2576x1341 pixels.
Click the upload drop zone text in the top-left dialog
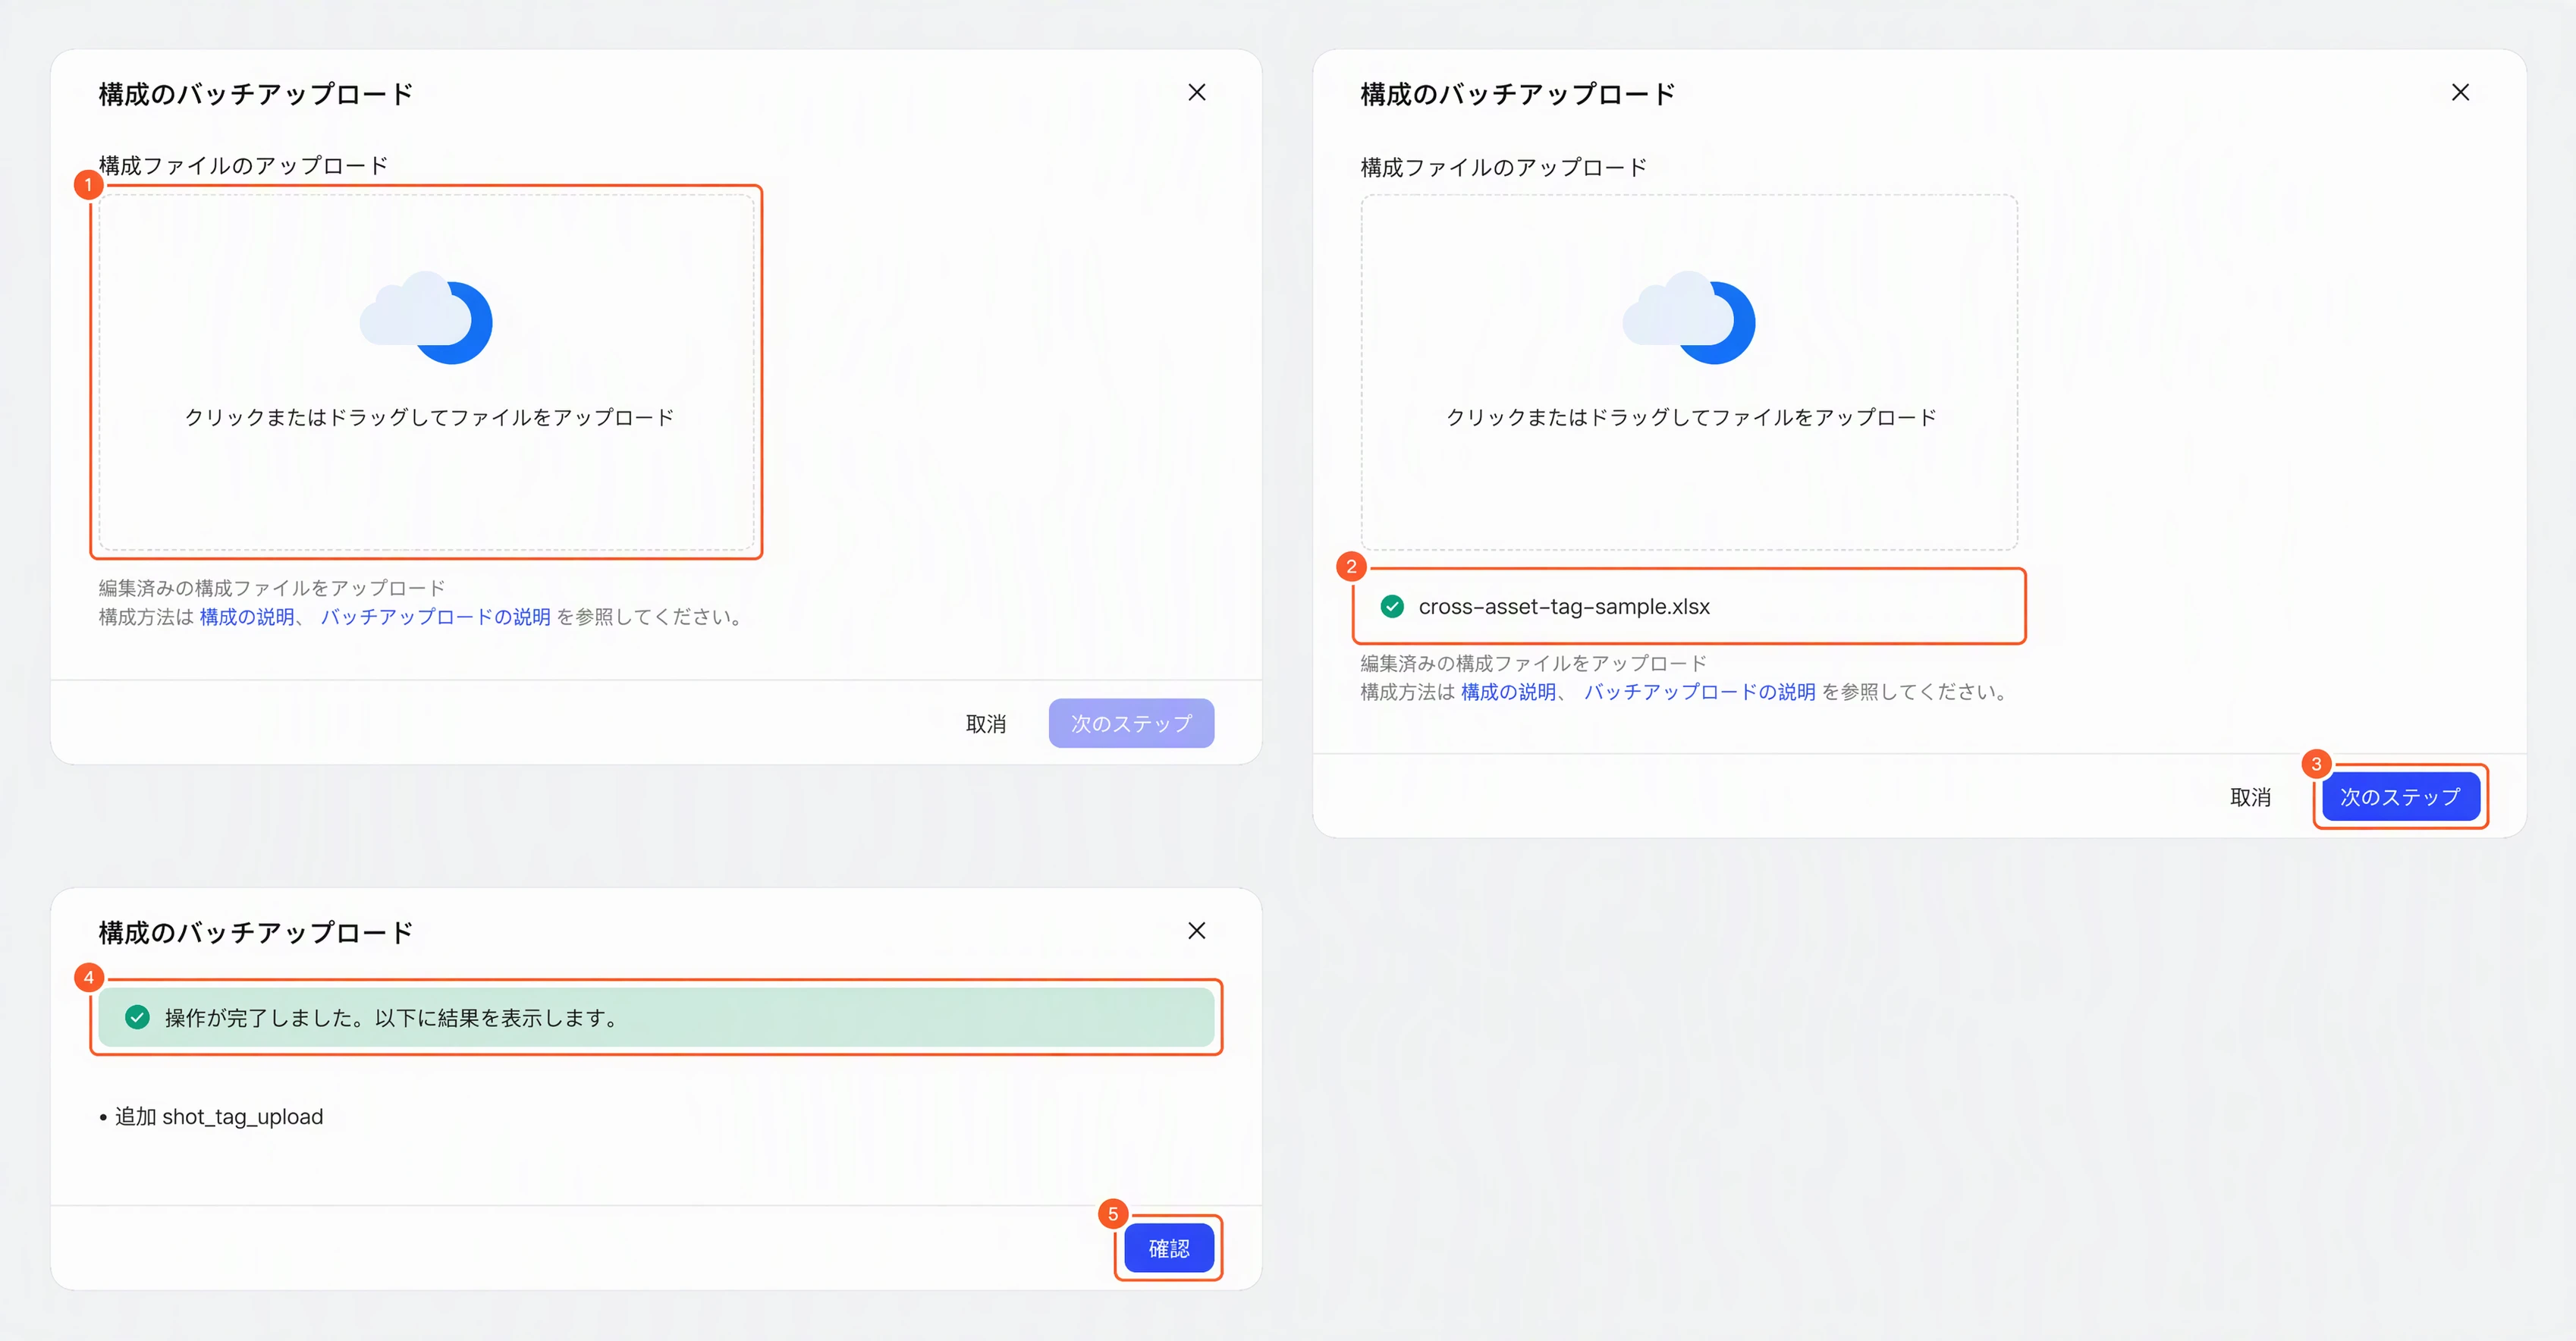pyautogui.click(x=429, y=417)
